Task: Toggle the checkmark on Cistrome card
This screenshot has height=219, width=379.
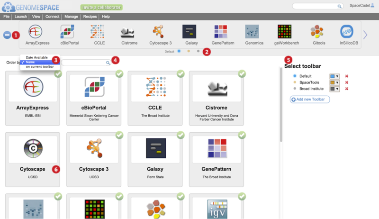Action: [242, 74]
